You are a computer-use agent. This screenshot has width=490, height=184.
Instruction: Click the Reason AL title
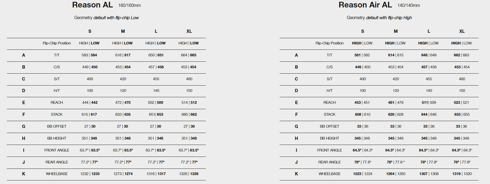coord(92,5)
